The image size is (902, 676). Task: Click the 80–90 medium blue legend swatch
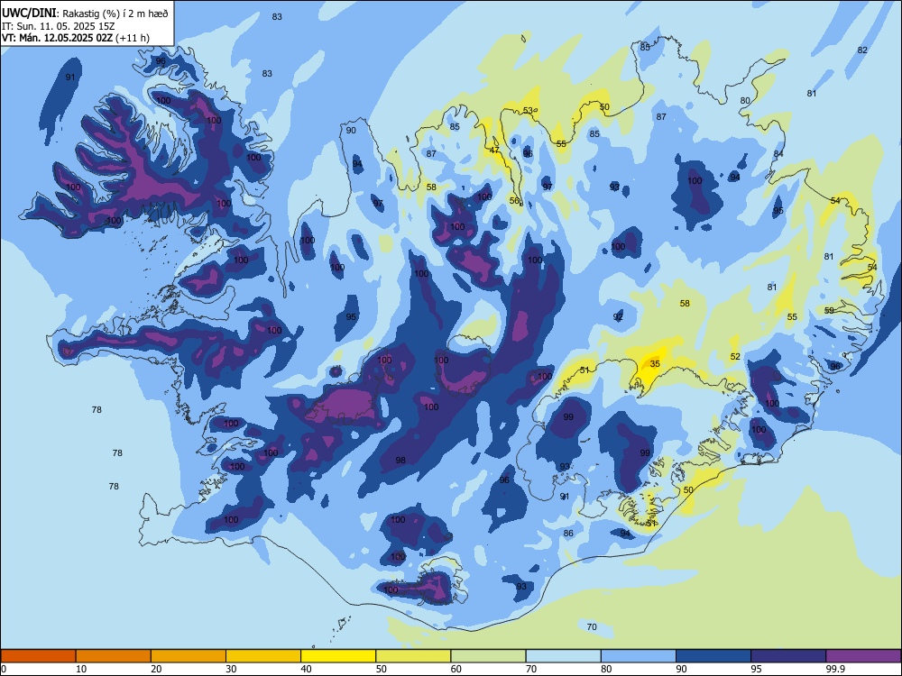click(x=639, y=656)
